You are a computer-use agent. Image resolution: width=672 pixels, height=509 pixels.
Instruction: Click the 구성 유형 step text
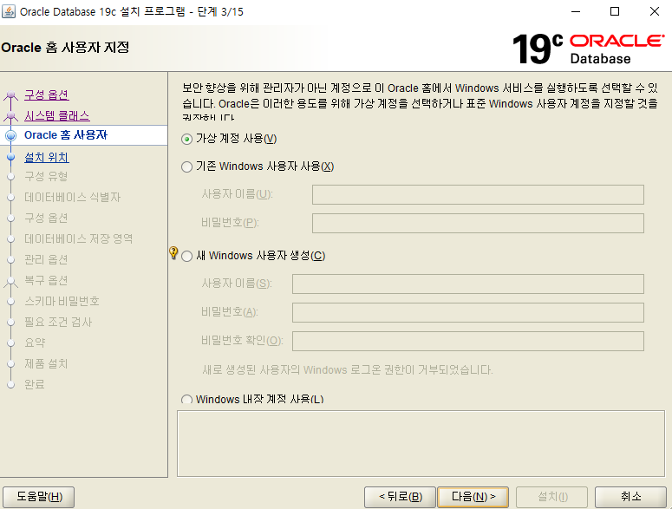[46, 176]
